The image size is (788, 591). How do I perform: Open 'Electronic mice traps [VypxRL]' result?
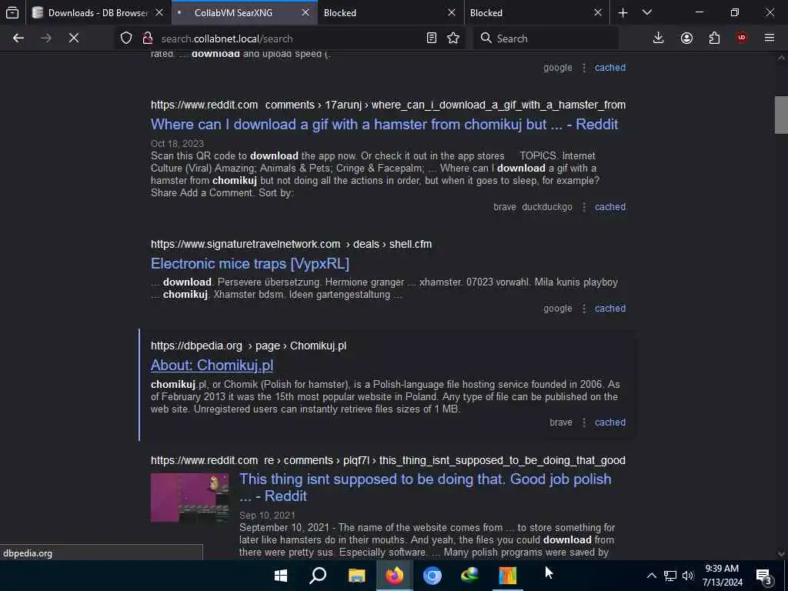click(250, 264)
